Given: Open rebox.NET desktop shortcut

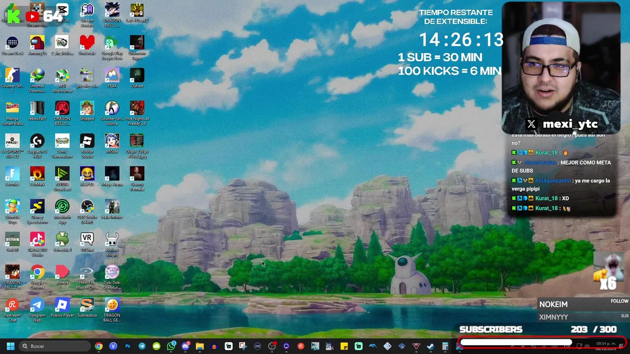Looking at the screenshot, I should [x=37, y=111].
